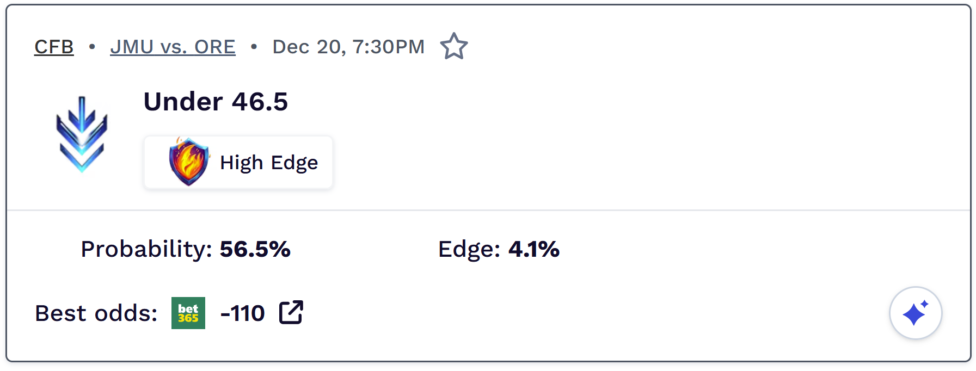Open the JMU vs. ORE matchup link
Viewport: 976px width, 371px height.
(173, 47)
